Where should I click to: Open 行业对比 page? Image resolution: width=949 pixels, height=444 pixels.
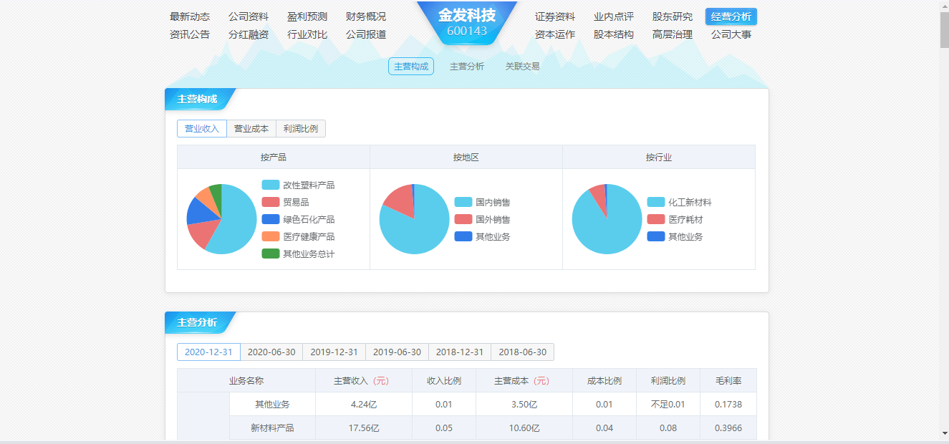pos(307,34)
